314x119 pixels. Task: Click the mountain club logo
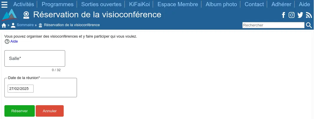(x=9, y=15)
